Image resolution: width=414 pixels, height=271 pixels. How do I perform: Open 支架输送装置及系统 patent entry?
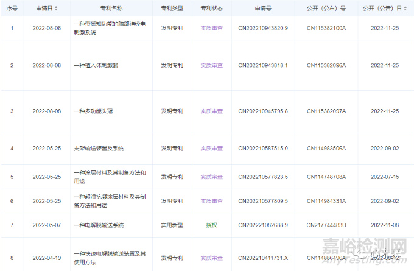(98, 148)
